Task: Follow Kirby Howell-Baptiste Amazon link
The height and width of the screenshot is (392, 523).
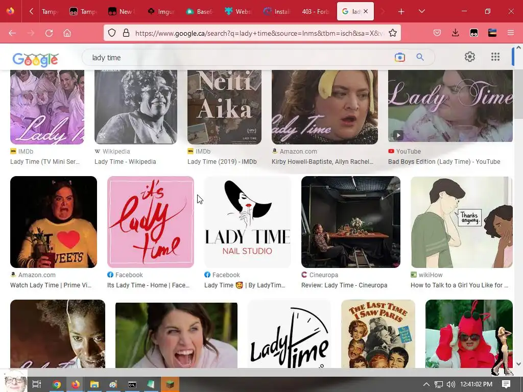Action: coord(323,162)
